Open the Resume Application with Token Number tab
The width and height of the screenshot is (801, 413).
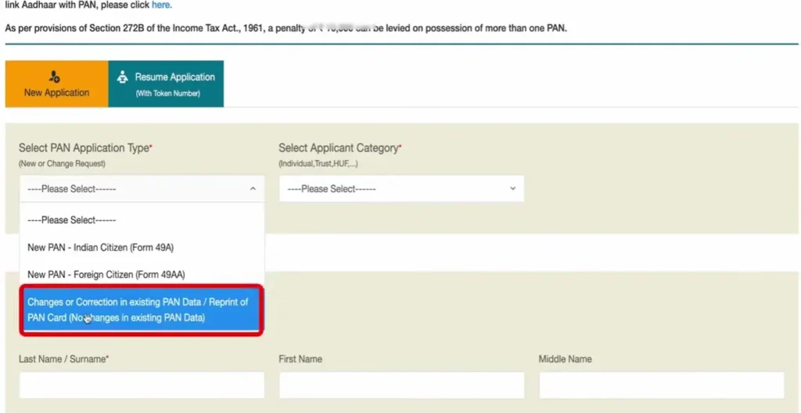coord(167,84)
